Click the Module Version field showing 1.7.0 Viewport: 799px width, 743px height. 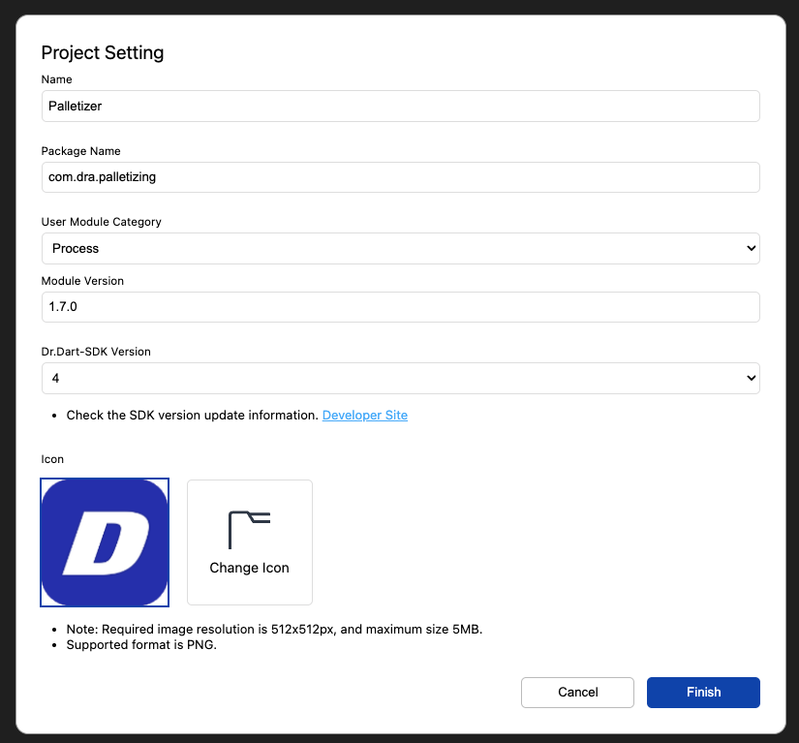[x=400, y=307]
